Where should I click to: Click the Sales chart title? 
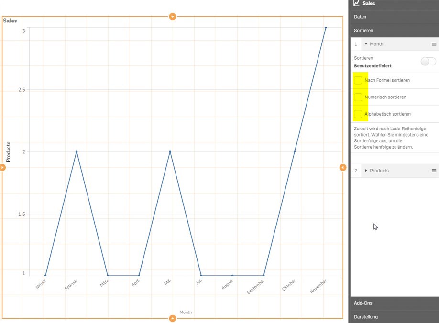click(x=10, y=21)
